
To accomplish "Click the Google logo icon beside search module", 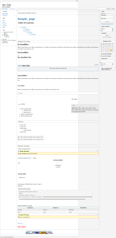I will click(19, 163).
